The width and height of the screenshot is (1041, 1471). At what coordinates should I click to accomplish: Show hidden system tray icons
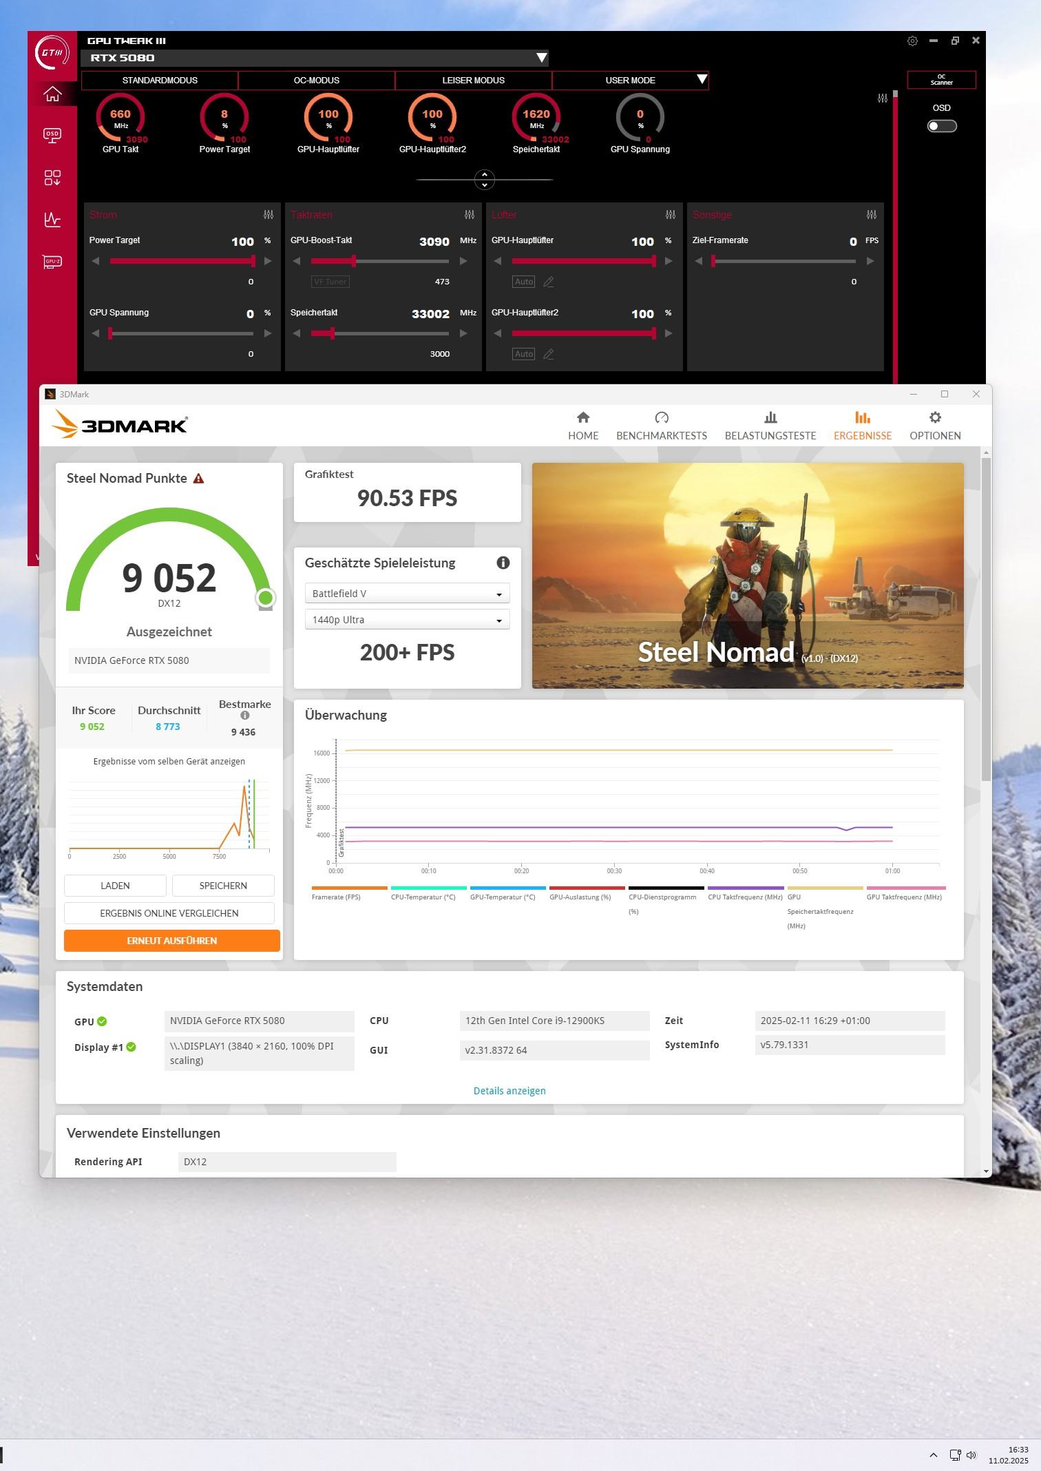[x=934, y=1455]
